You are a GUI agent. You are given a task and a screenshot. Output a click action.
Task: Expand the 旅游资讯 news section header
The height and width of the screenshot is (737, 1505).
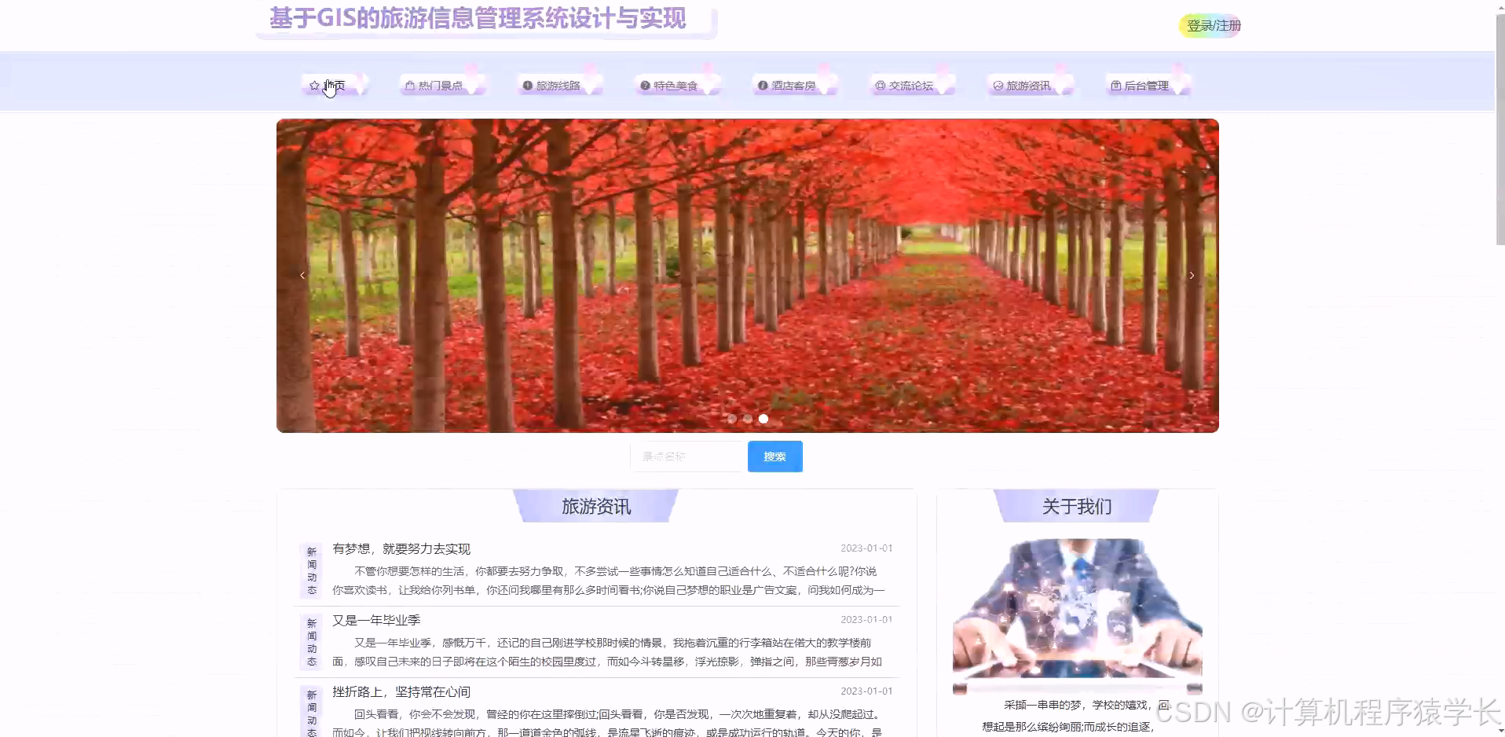point(596,506)
